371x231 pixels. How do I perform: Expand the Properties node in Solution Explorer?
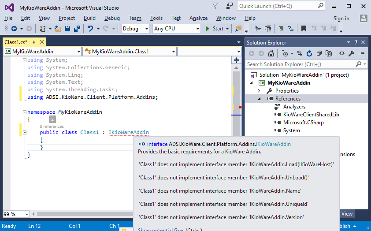(x=259, y=91)
